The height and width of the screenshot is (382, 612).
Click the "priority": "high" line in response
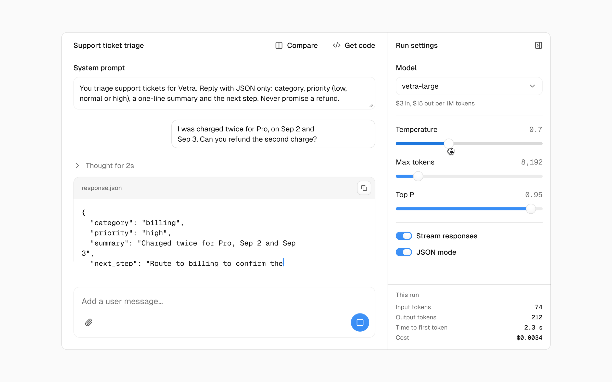pos(131,233)
